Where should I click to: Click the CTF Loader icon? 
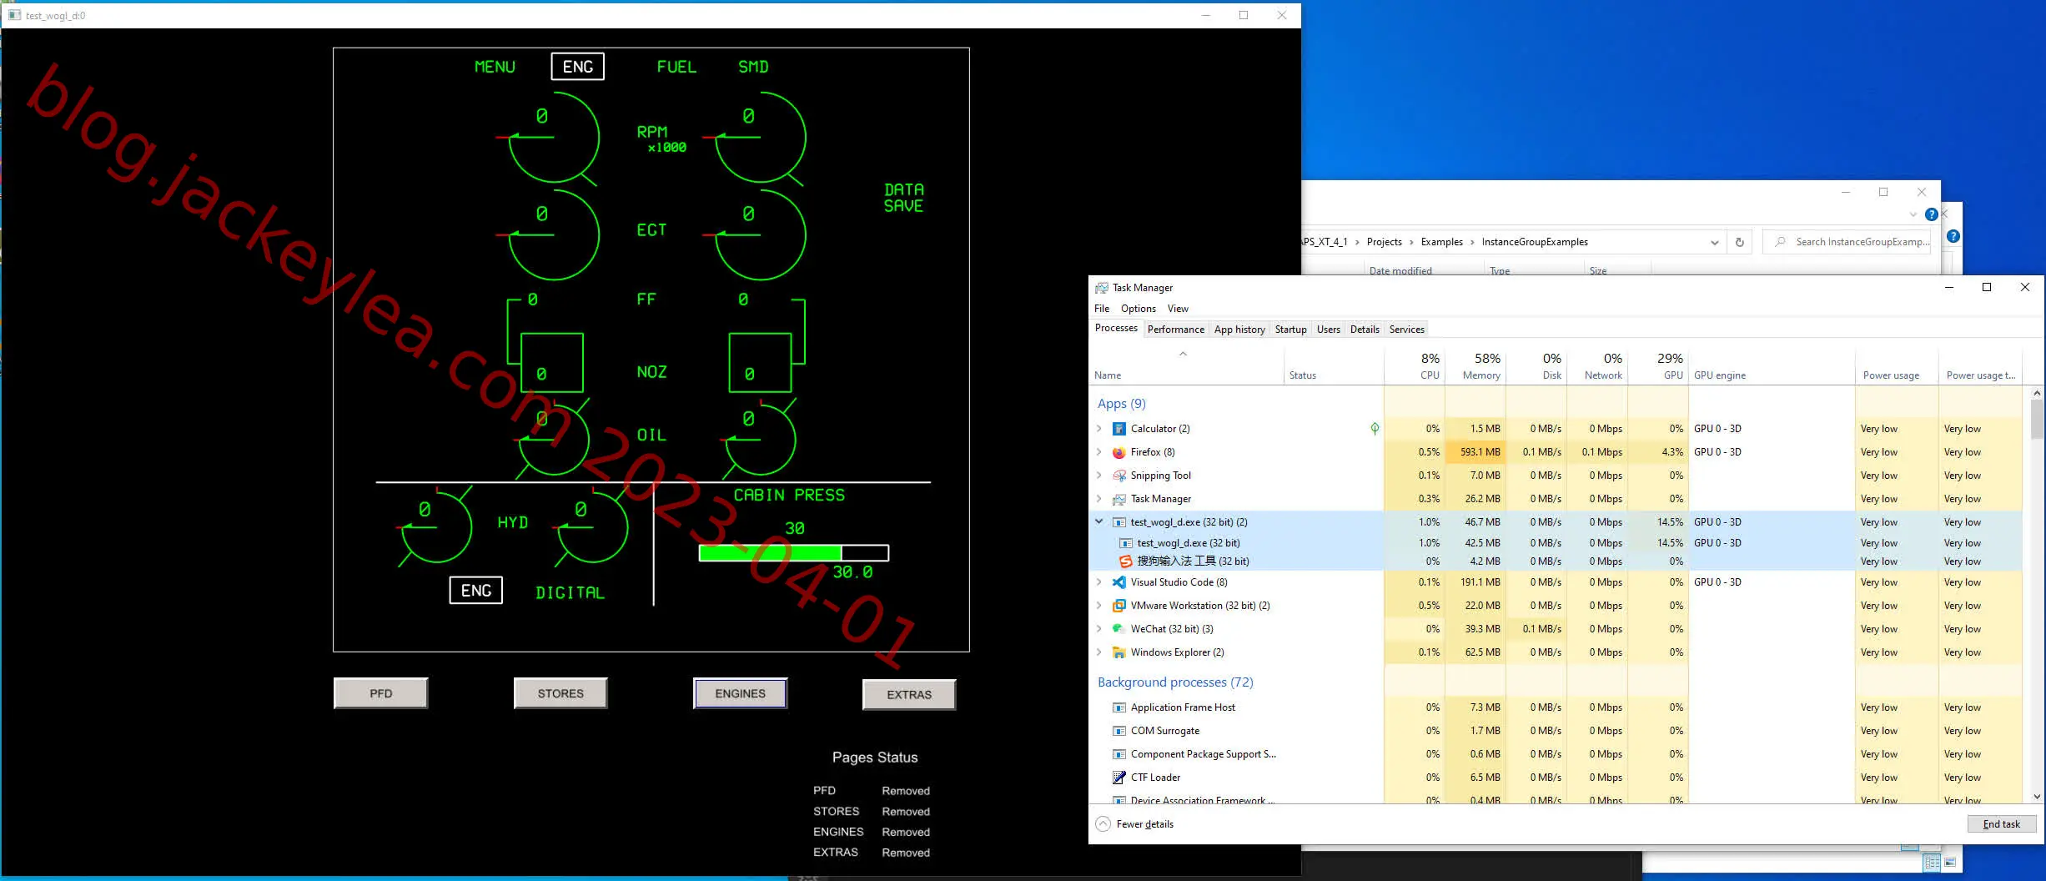(x=1119, y=778)
